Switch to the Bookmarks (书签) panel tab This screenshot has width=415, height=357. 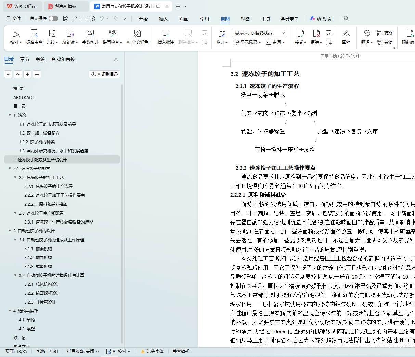coord(40,59)
